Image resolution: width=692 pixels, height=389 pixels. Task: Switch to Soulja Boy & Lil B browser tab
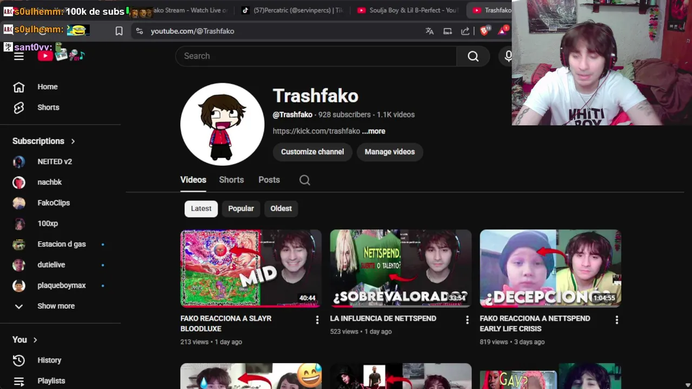(408, 10)
